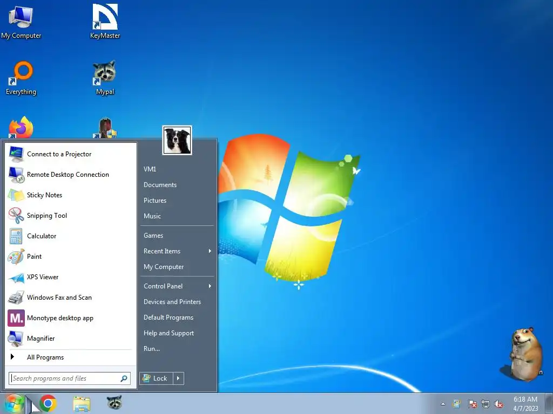553x414 pixels.
Task: Open Games from Start menu
Action: [153, 236]
